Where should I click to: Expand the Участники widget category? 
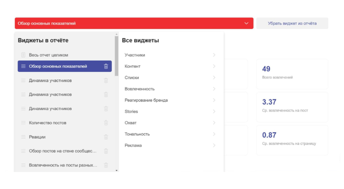214,55
